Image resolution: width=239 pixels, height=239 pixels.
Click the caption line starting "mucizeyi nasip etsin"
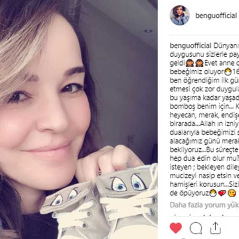tap(204, 176)
